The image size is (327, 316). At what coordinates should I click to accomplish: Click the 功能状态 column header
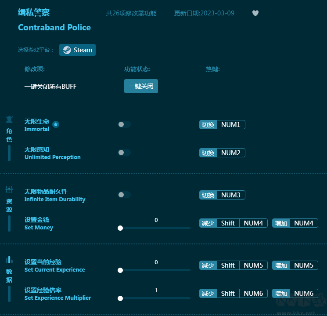pyautogui.click(x=137, y=69)
